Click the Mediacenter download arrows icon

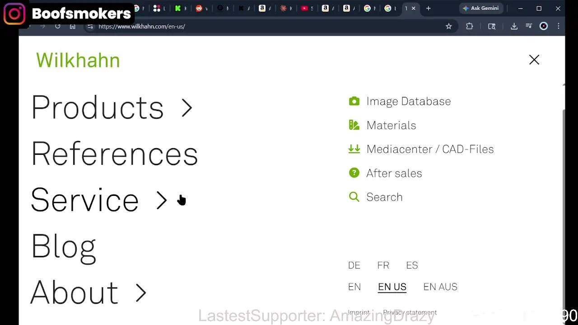coord(354,149)
